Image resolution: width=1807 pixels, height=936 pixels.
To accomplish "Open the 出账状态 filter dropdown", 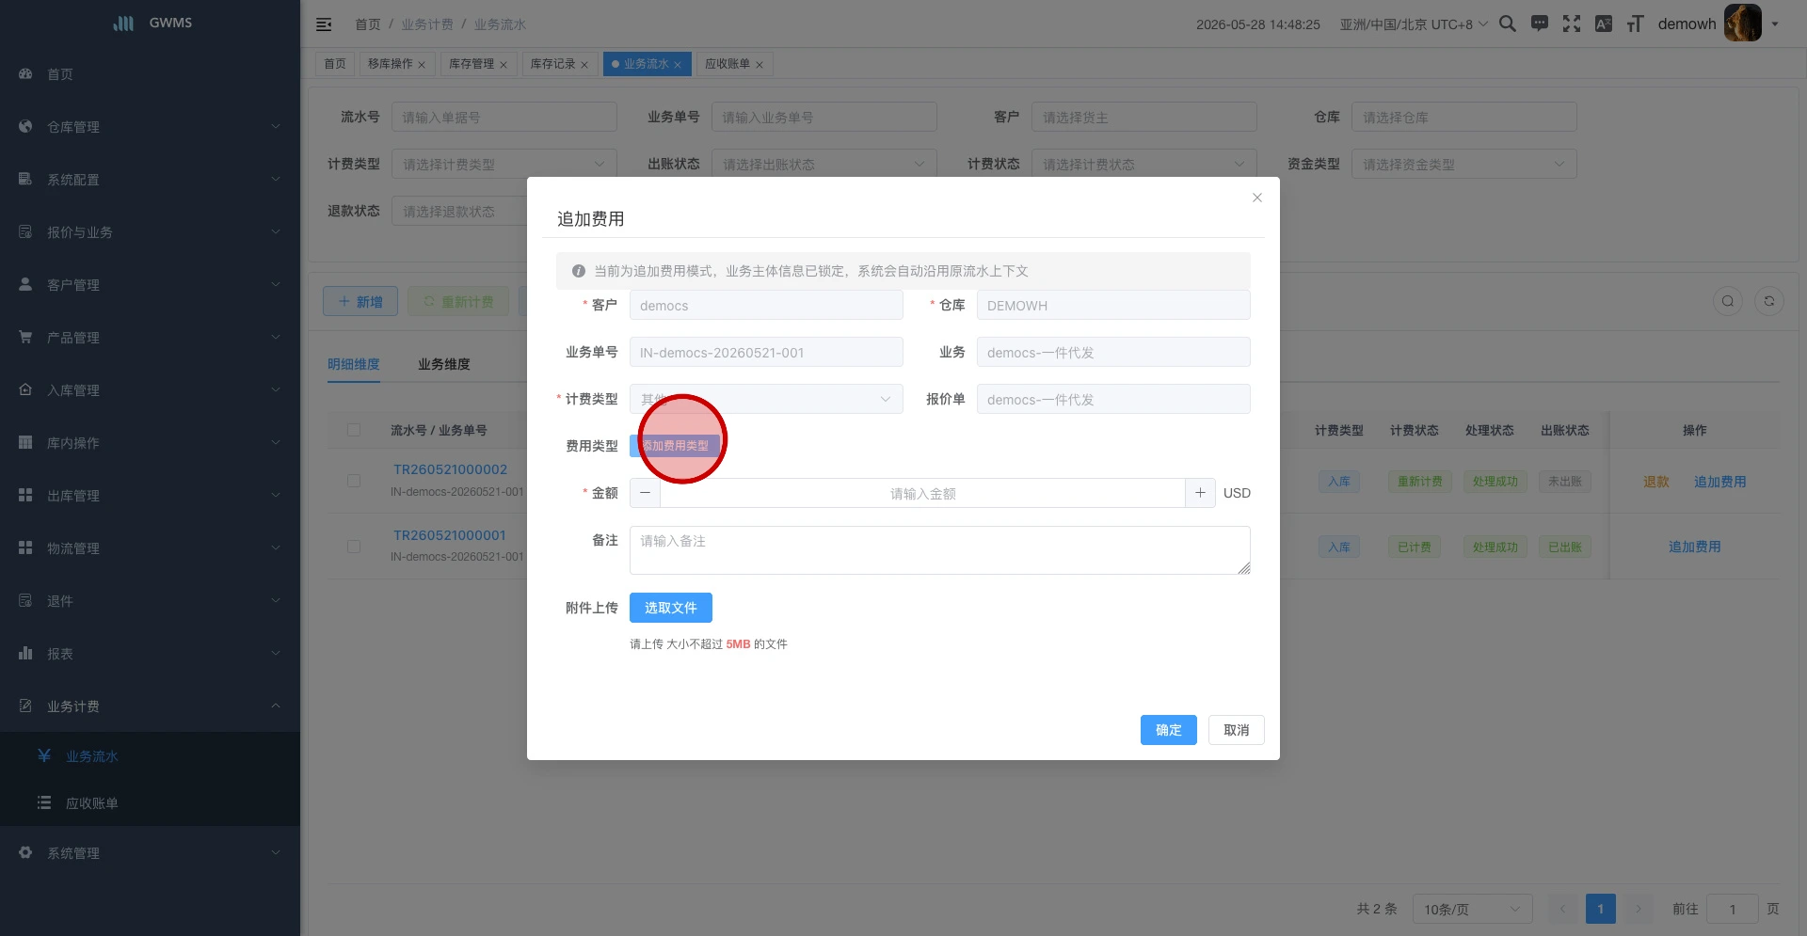I will [824, 164].
